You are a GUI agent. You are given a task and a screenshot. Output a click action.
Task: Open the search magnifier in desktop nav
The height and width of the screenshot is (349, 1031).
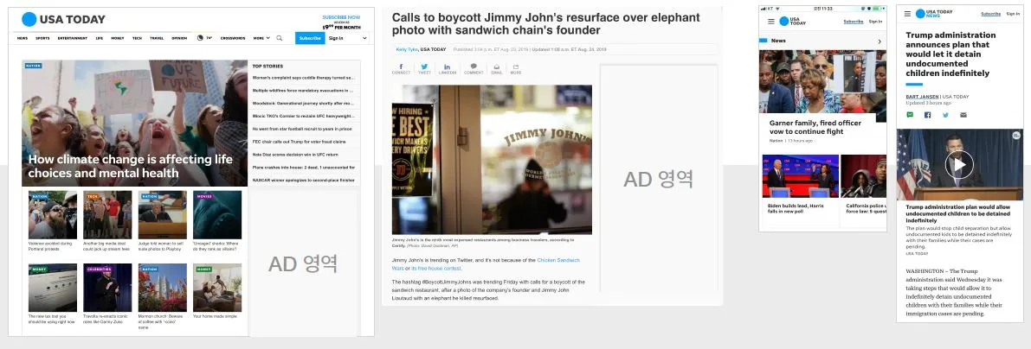(280, 38)
